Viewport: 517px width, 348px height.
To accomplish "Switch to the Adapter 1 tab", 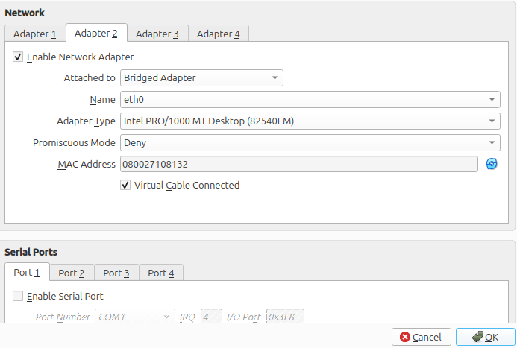I will pyautogui.click(x=35, y=34).
